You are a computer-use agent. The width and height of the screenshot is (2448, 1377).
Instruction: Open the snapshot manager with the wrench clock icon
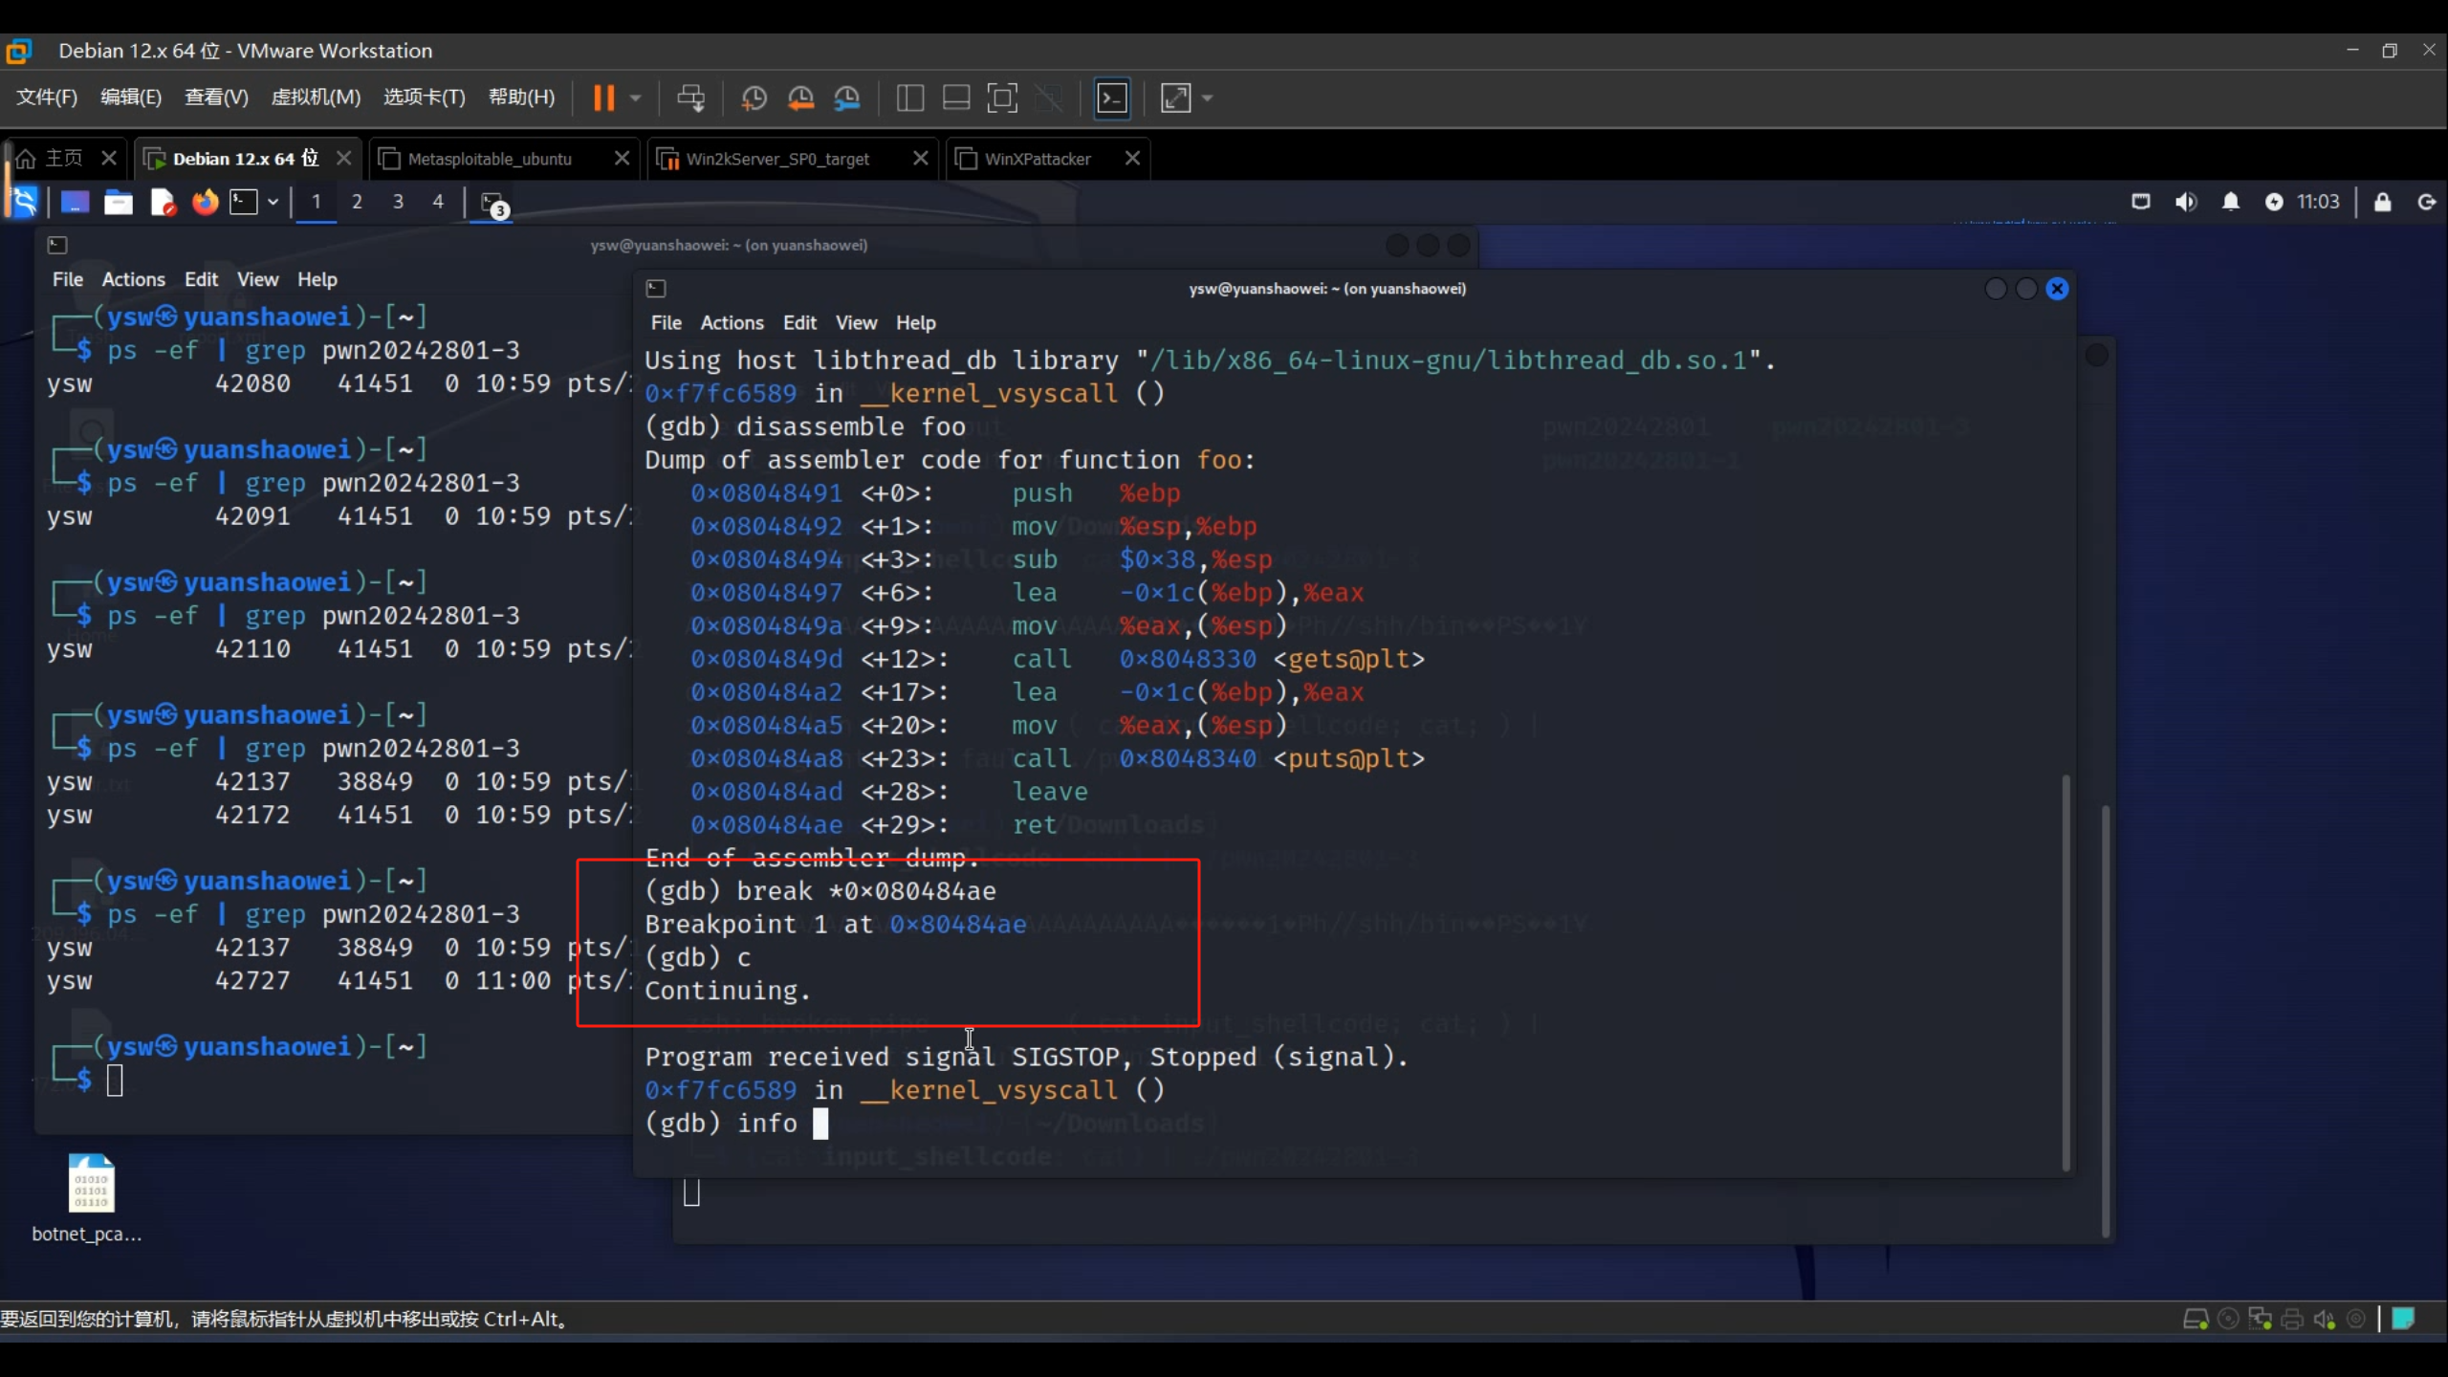pos(847,98)
